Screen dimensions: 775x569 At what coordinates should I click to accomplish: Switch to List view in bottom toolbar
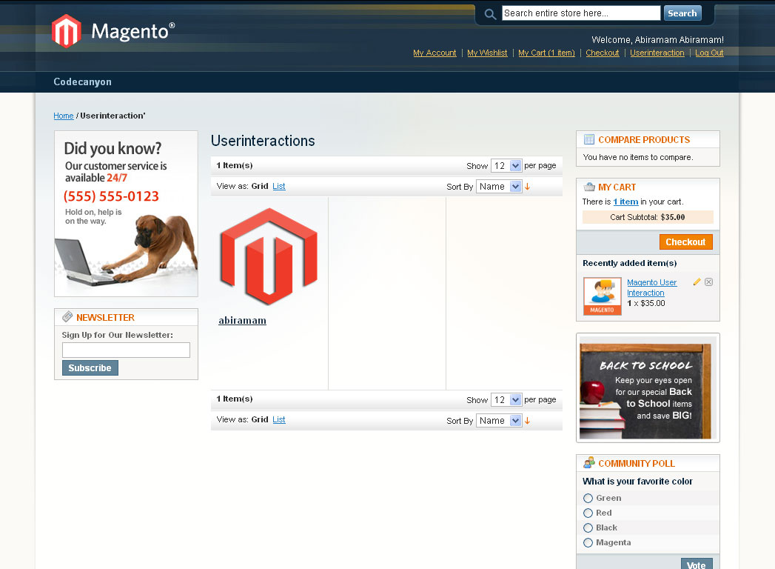pyautogui.click(x=279, y=419)
